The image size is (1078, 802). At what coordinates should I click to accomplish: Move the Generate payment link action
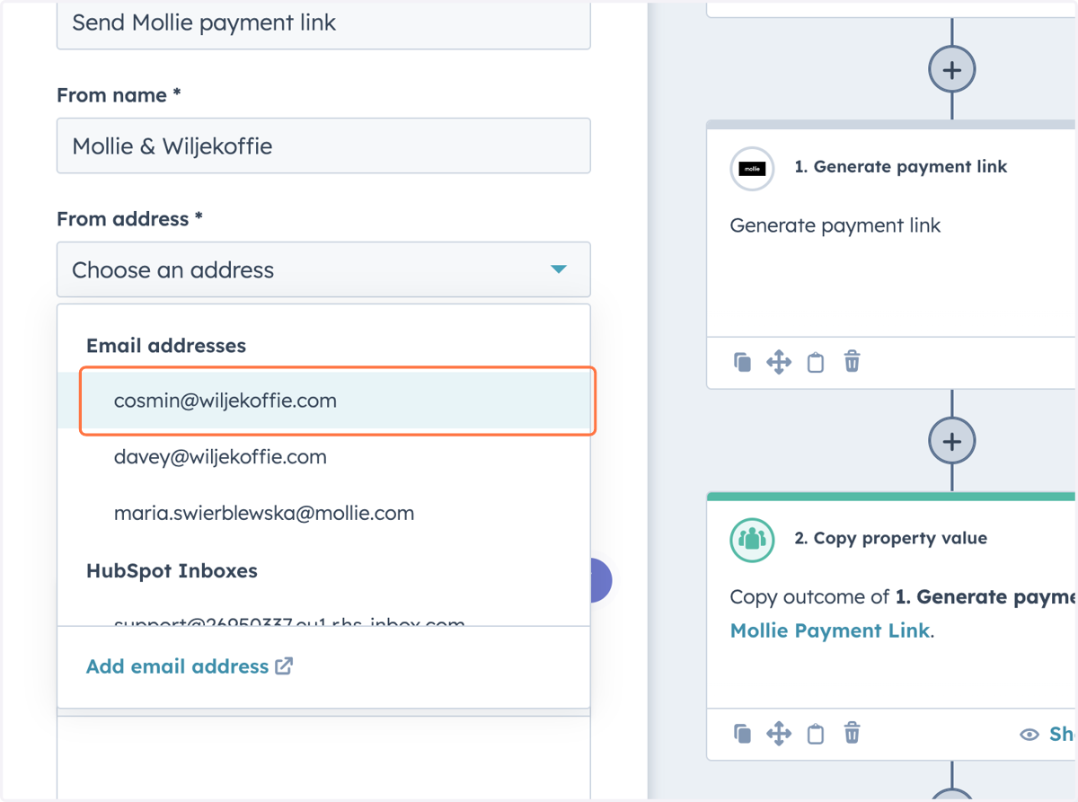(x=779, y=362)
